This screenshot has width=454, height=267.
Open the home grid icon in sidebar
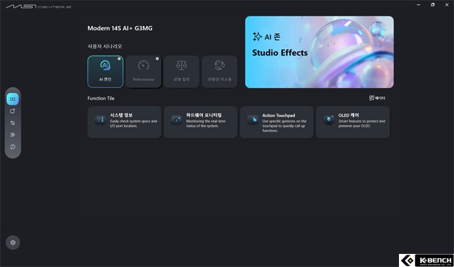point(13,99)
